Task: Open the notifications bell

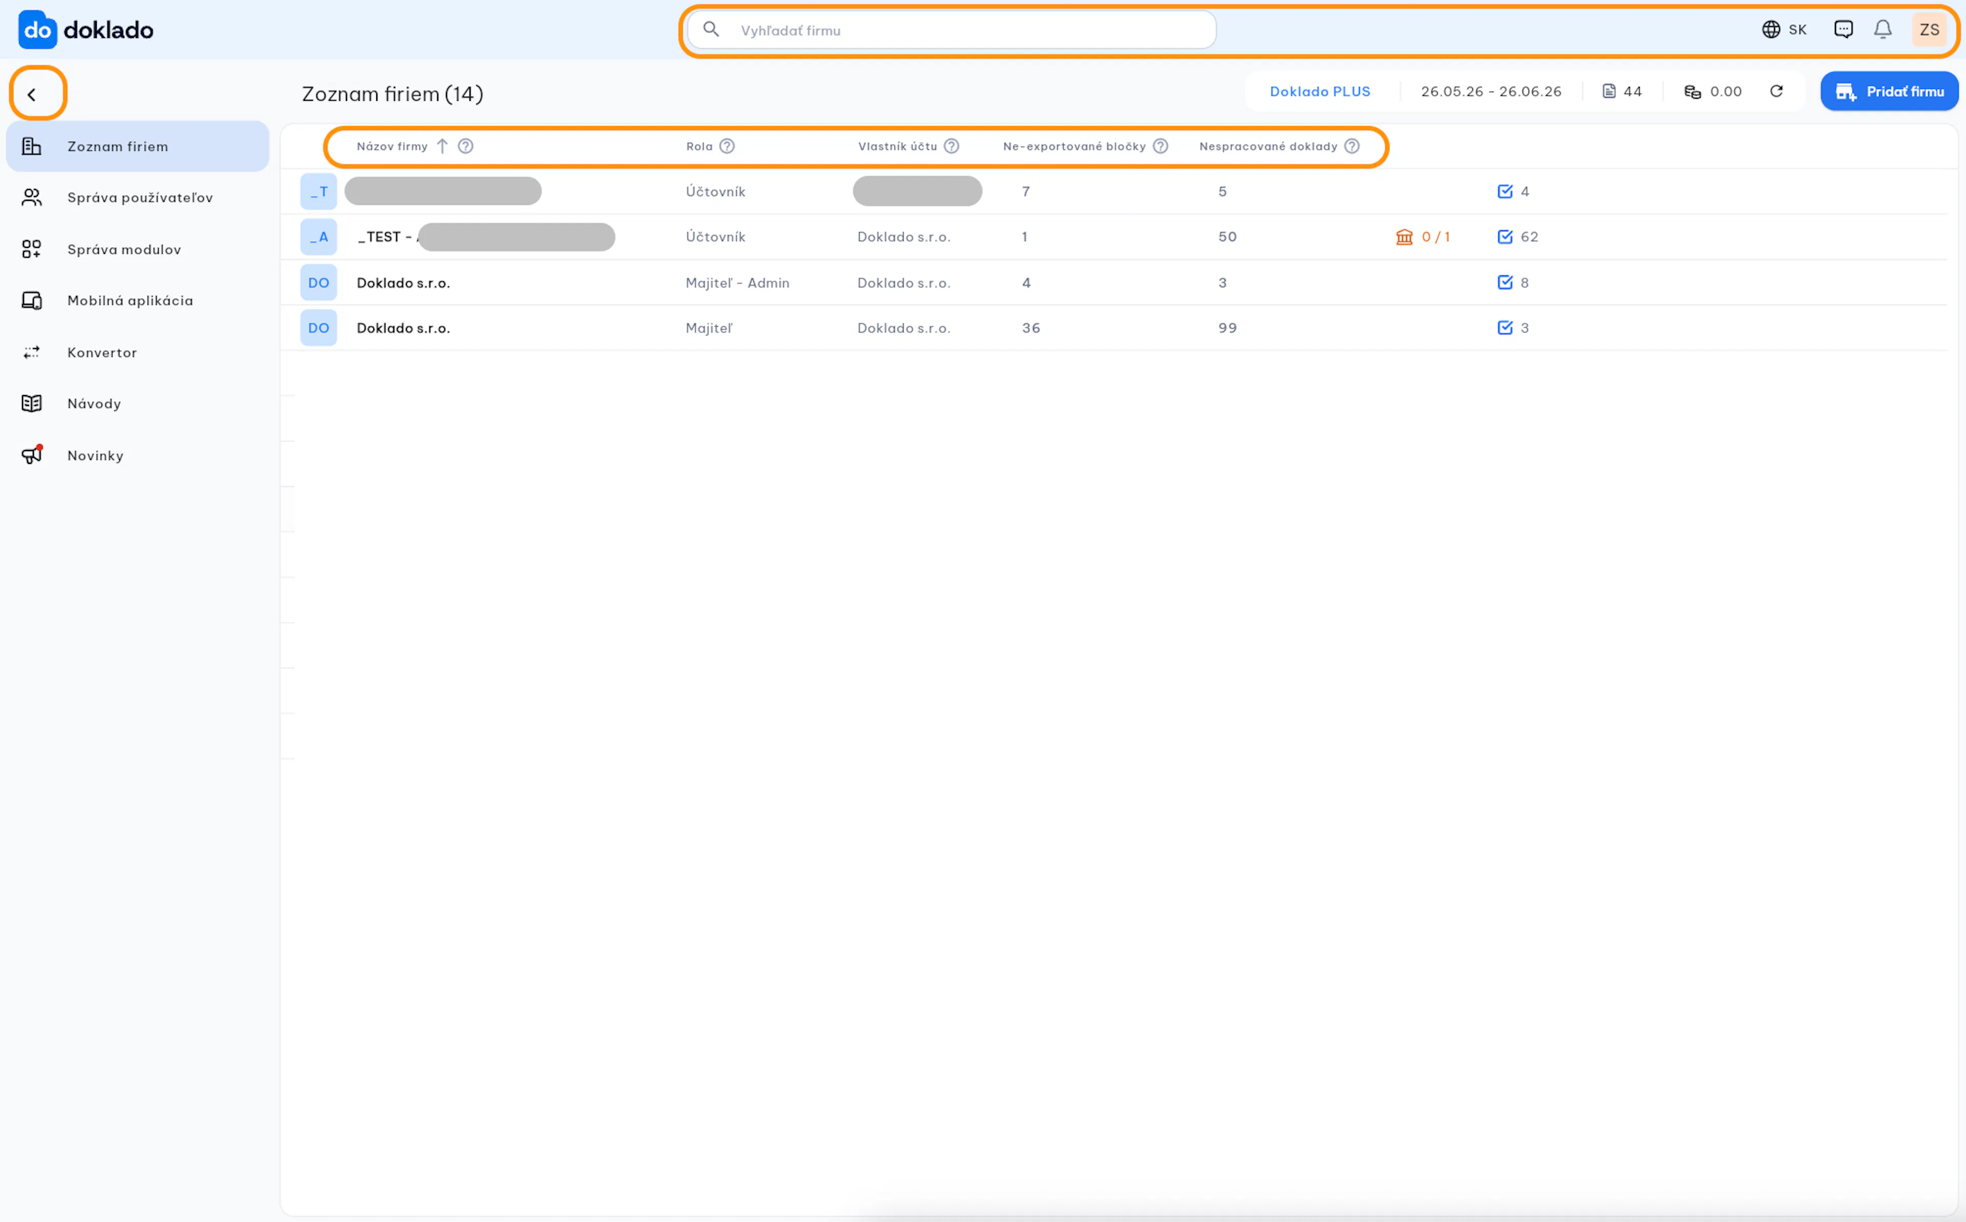Action: pyautogui.click(x=1883, y=30)
